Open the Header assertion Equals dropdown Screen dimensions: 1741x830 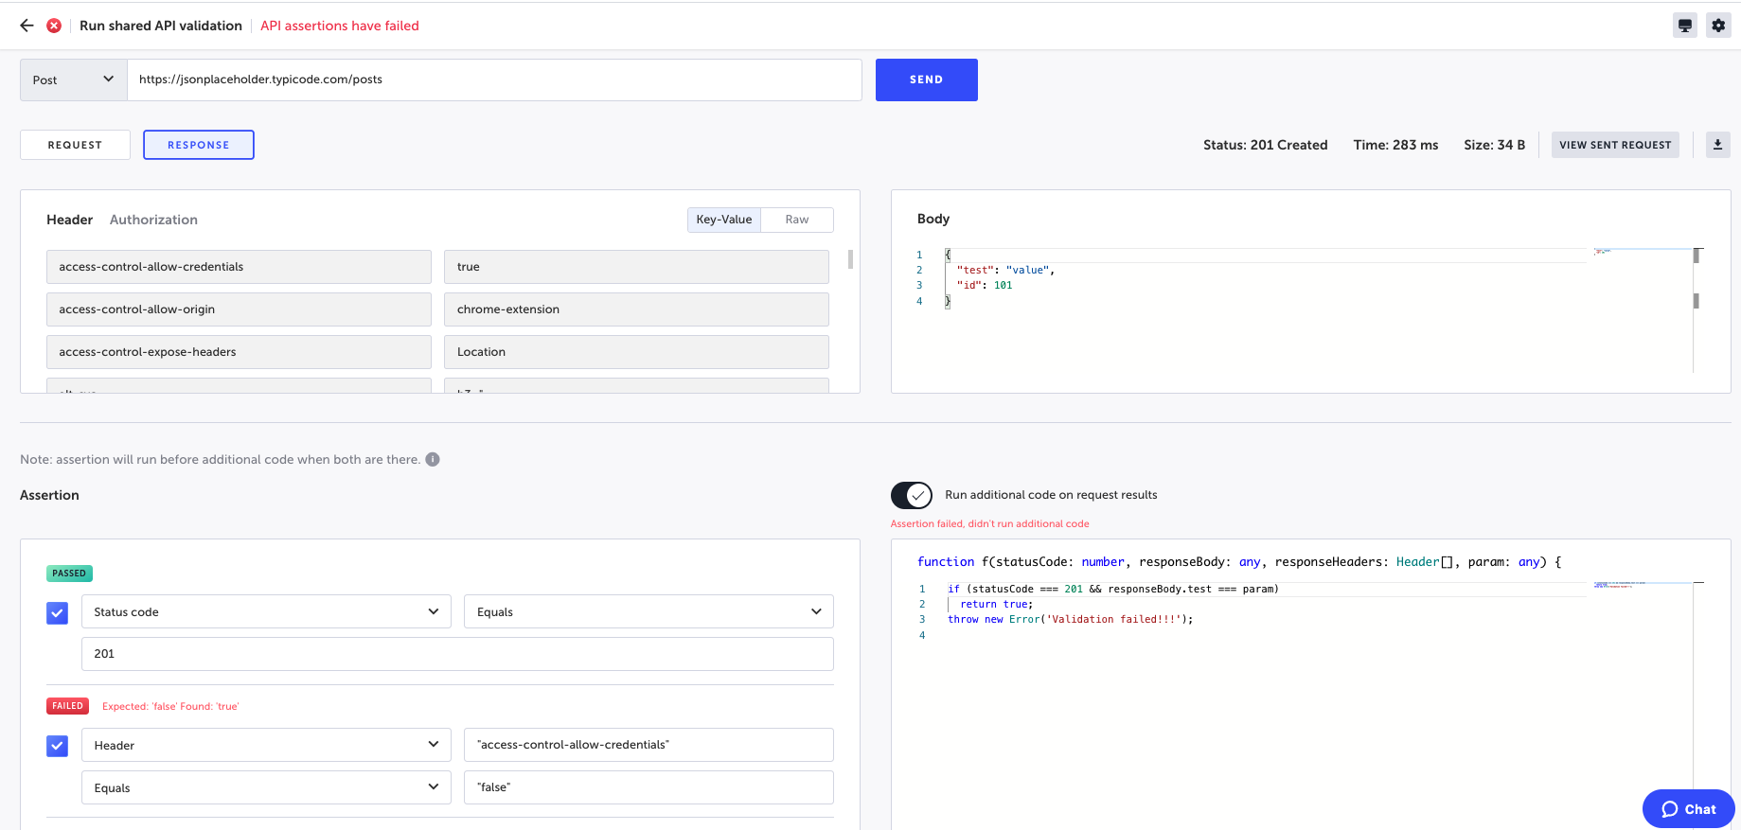(x=266, y=787)
